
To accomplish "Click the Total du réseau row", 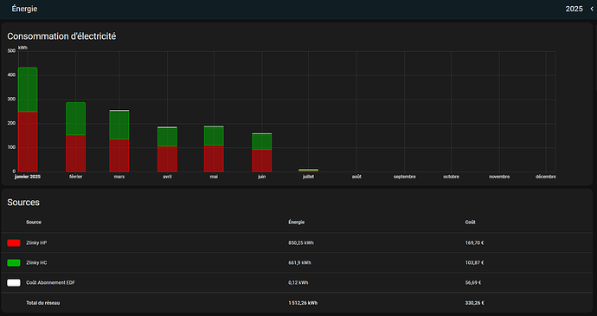I will point(297,303).
